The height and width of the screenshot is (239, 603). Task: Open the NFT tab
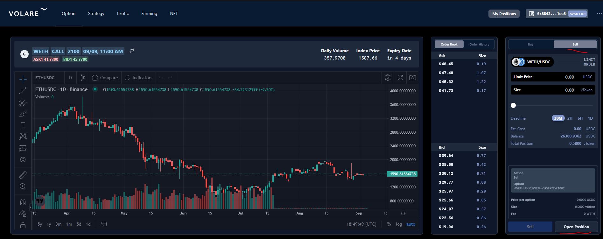point(174,13)
